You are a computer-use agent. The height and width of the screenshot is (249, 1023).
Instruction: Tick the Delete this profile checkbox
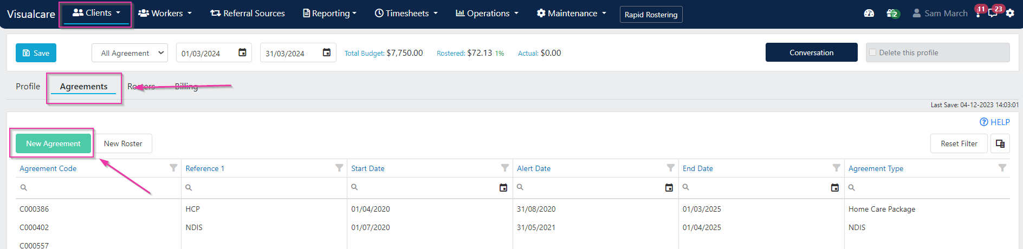tap(872, 53)
